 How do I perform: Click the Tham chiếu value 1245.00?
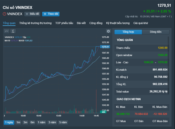tap(163, 48)
